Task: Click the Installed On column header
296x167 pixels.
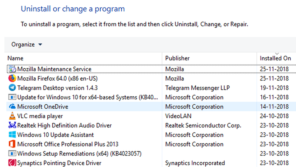Action: coord(275,58)
